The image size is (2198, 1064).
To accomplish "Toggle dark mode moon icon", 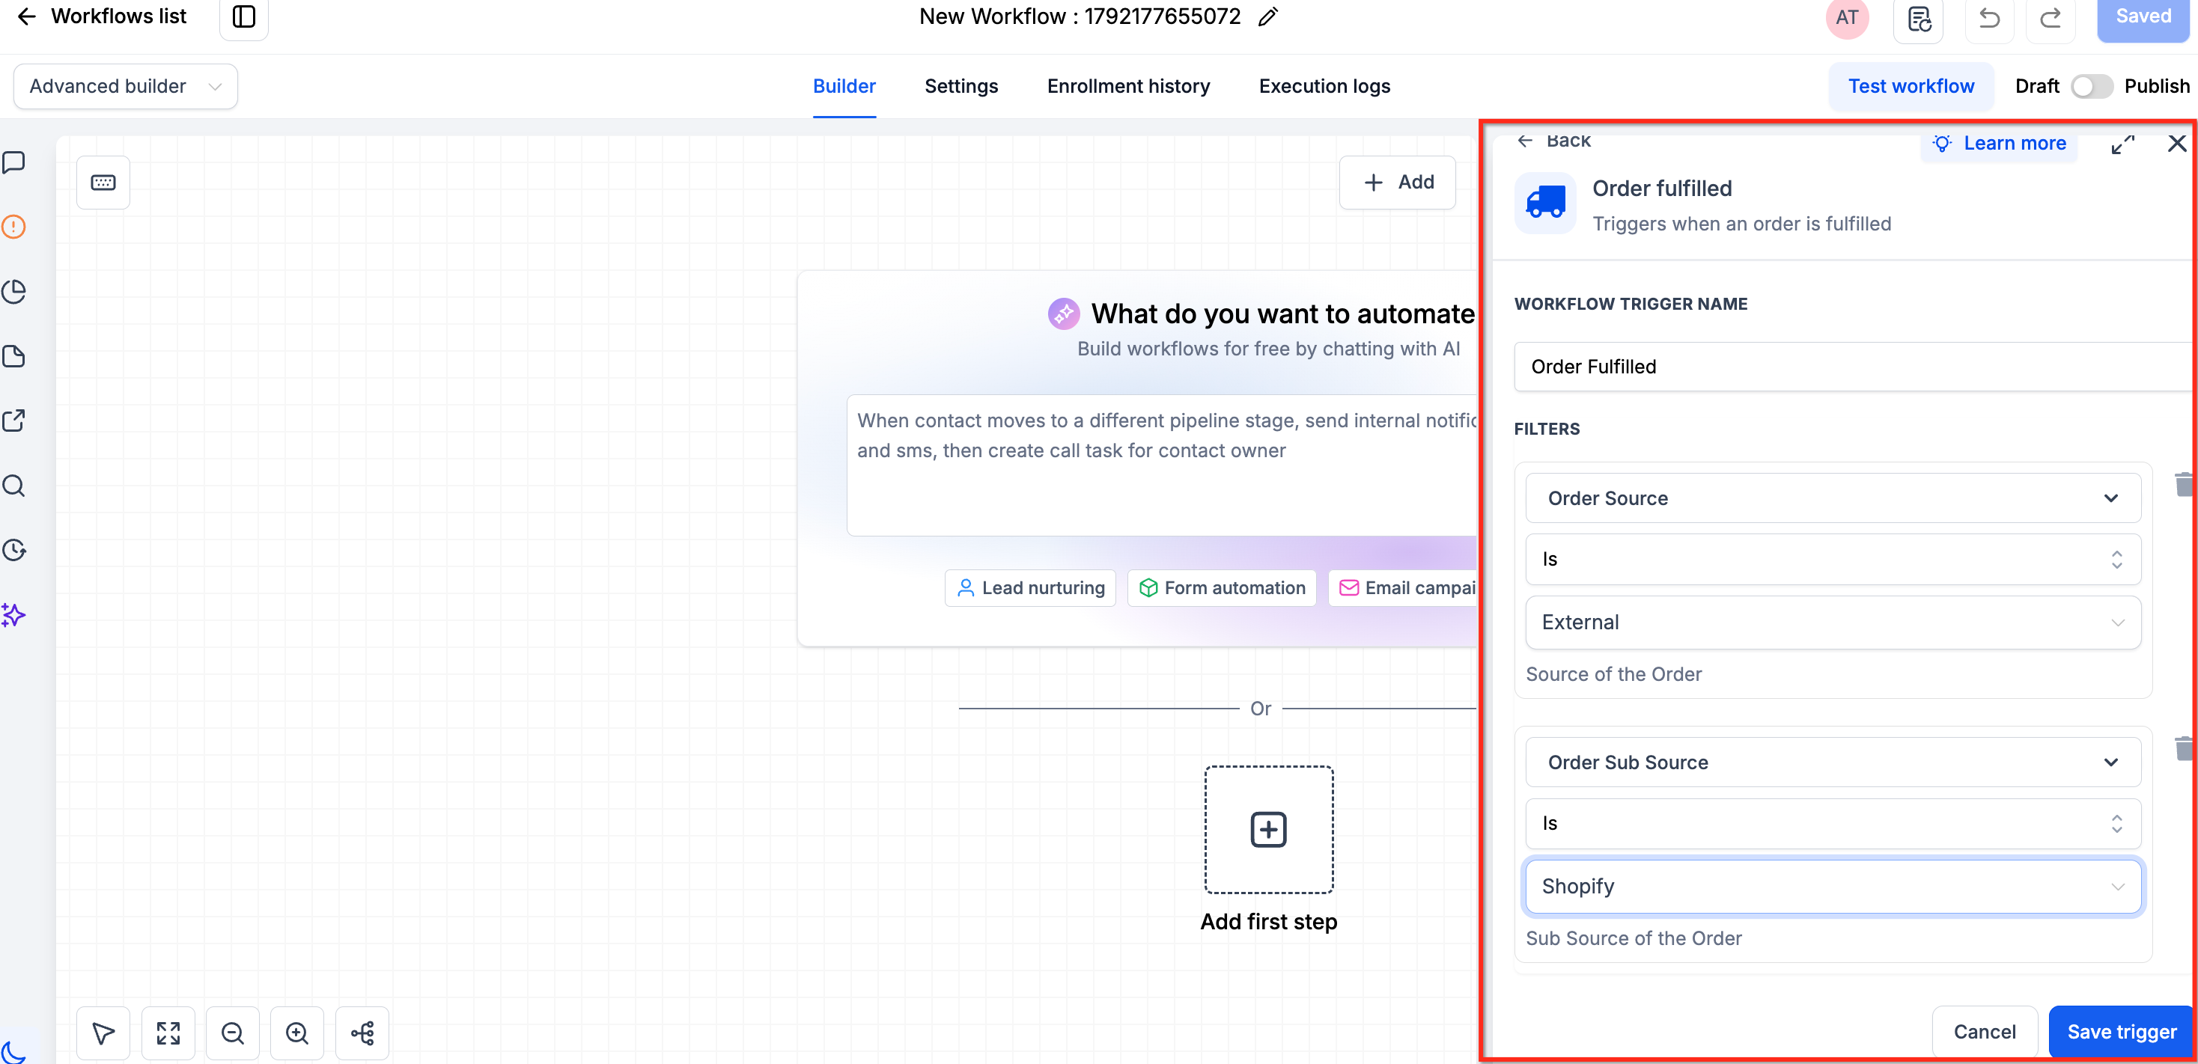I will (x=13, y=1053).
